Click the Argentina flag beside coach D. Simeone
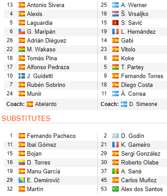 (x=124, y=104)
